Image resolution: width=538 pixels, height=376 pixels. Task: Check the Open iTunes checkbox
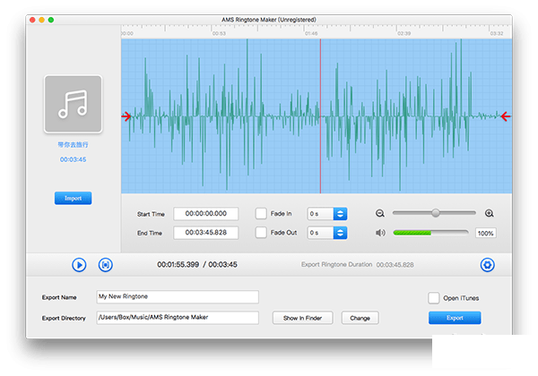[x=433, y=298]
